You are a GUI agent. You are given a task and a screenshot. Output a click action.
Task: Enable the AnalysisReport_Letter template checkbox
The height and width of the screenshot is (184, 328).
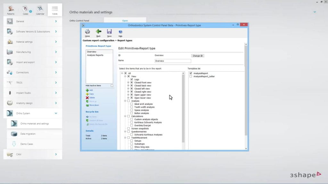coord(191,76)
